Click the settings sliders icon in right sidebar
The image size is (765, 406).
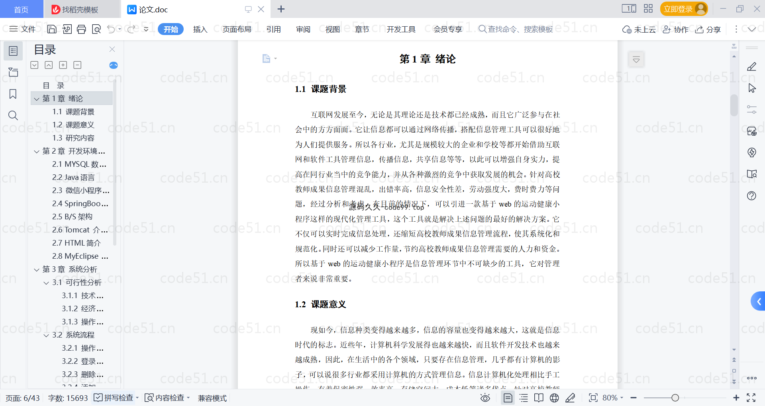coord(751,109)
